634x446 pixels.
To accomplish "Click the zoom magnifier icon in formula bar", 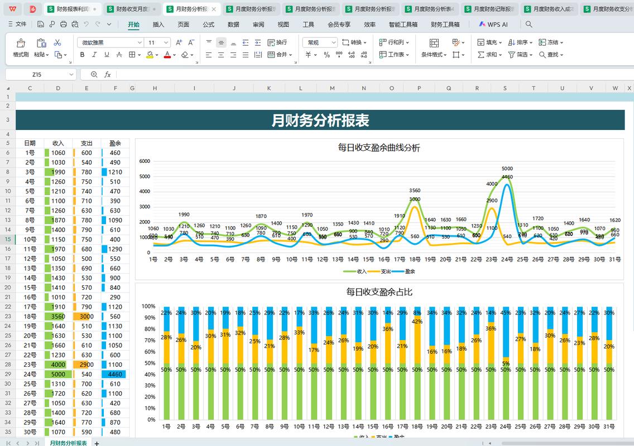I will pyautogui.click(x=94, y=74).
